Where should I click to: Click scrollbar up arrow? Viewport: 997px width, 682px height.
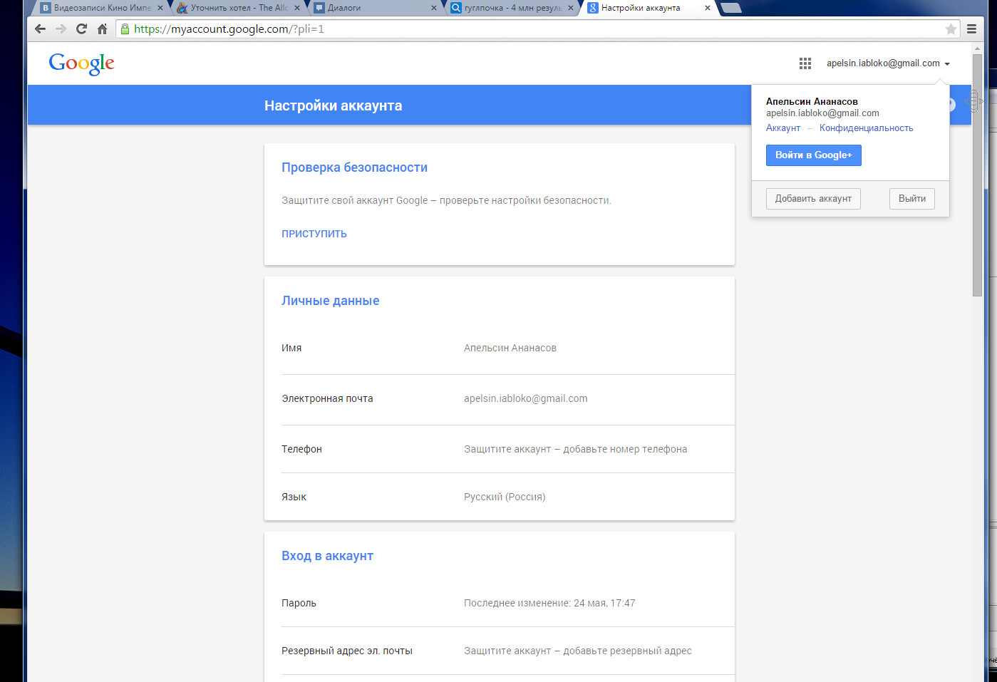pyautogui.click(x=977, y=48)
